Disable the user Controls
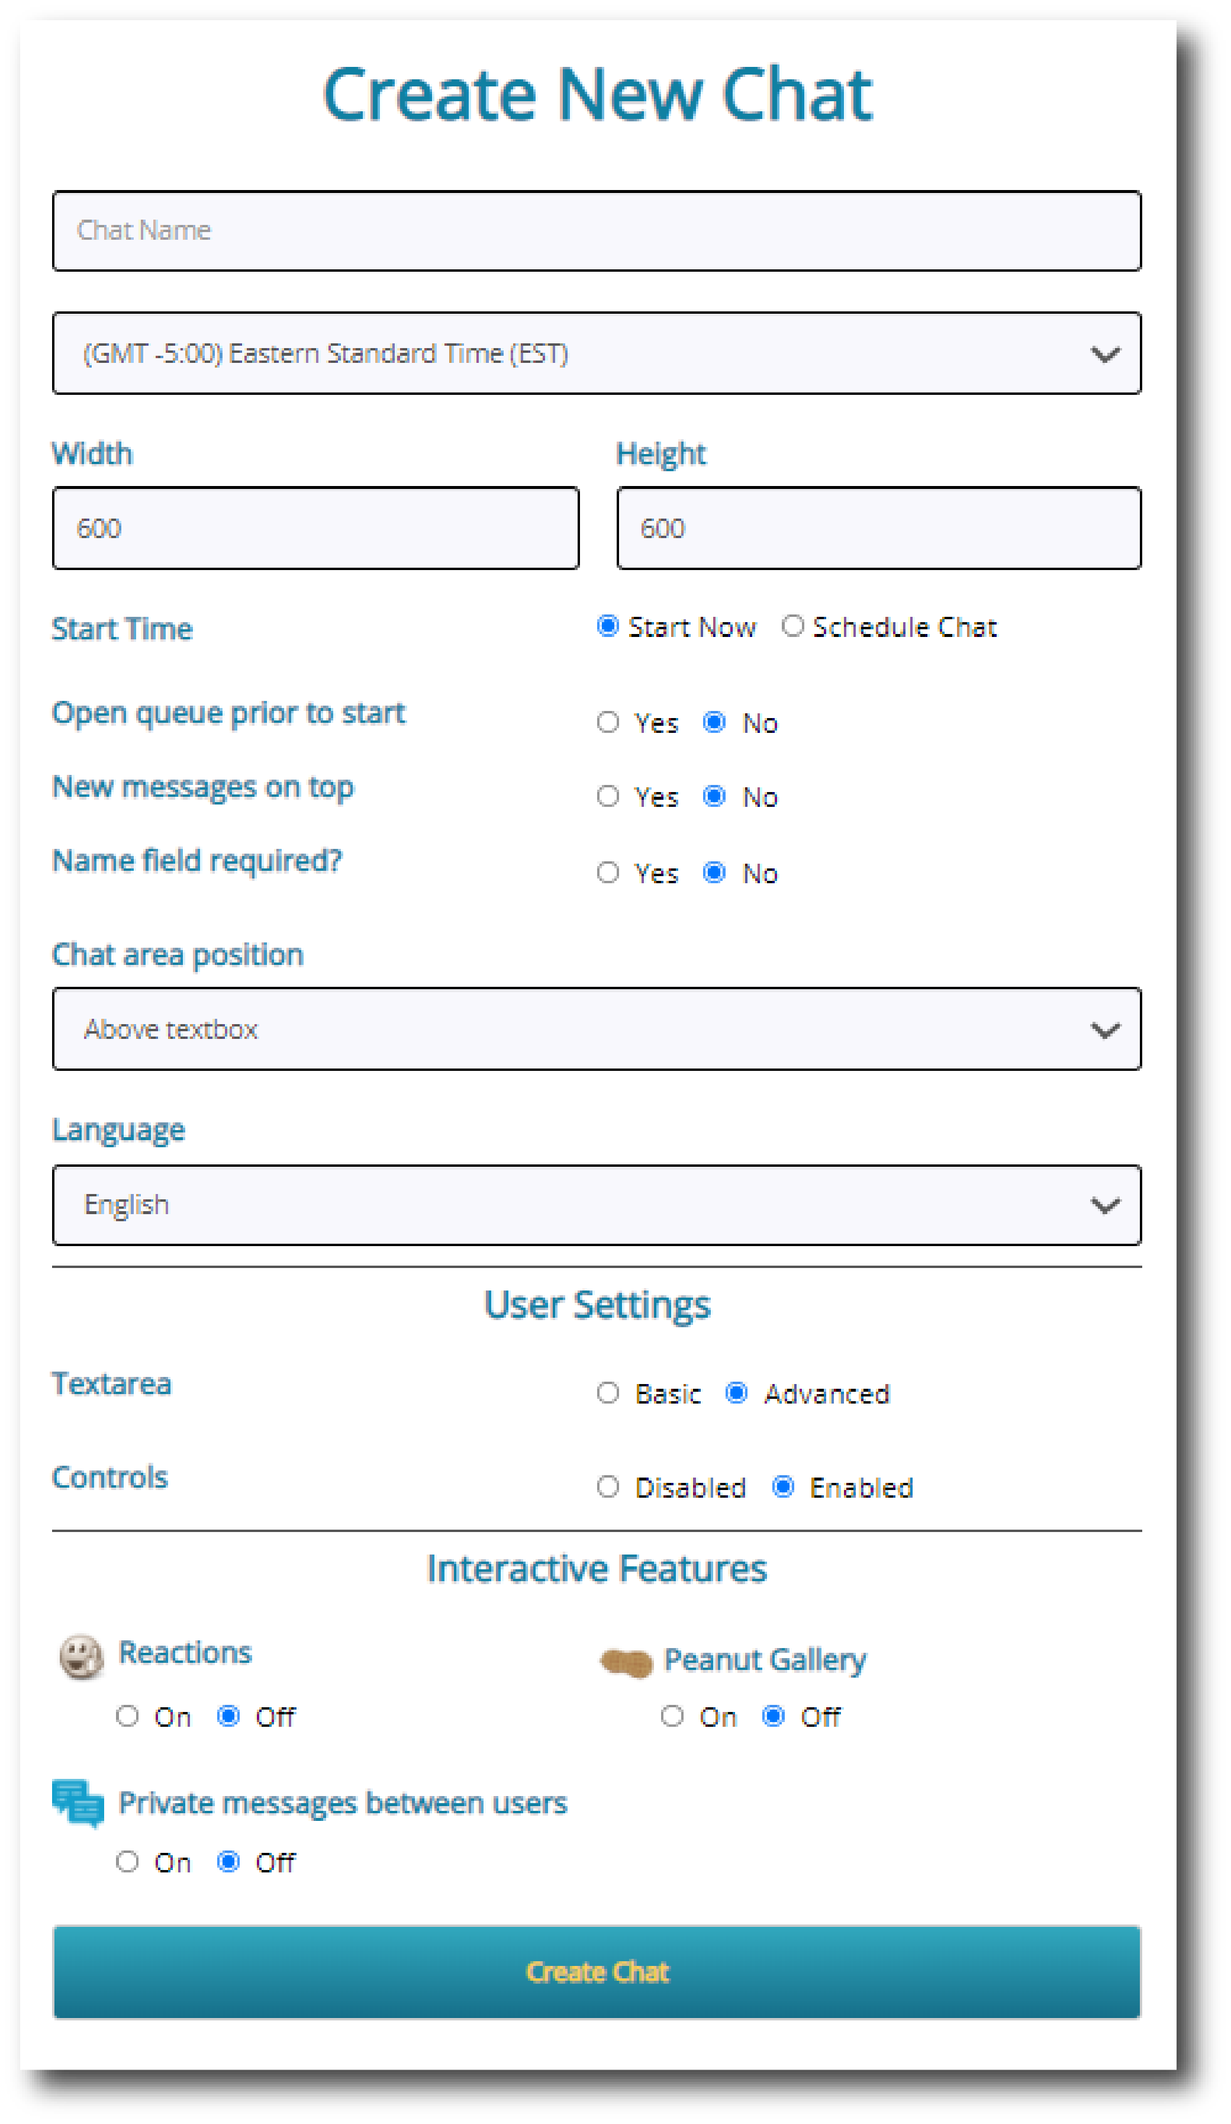1231x2124 pixels. point(608,1487)
